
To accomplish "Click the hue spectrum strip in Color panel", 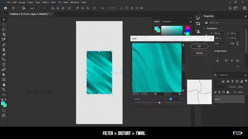I will [x=188, y=31].
